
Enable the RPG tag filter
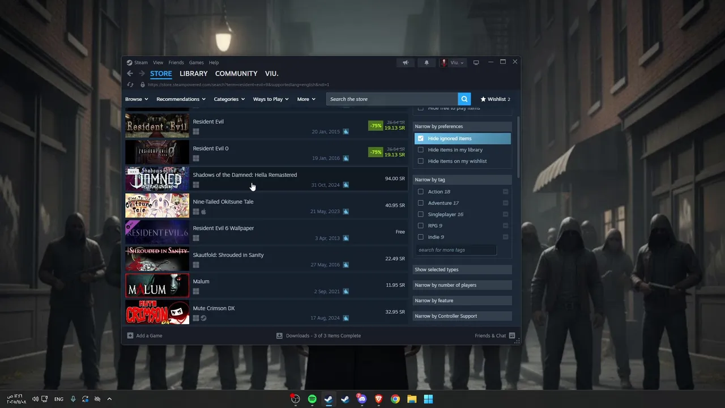click(x=420, y=226)
